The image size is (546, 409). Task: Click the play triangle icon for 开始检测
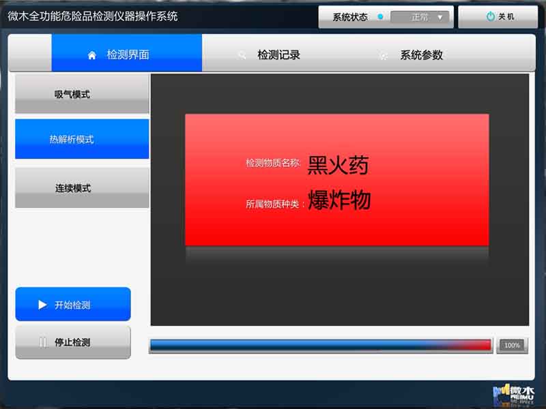coord(42,305)
